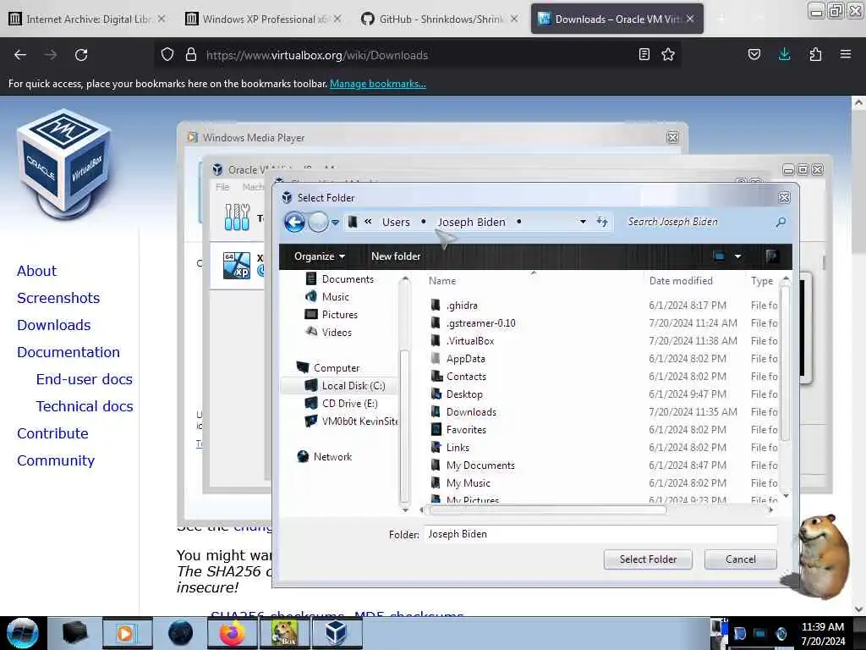Select the .VirtualBox folder
The width and height of the screenshot is (866, 650).
click(470, 341)
